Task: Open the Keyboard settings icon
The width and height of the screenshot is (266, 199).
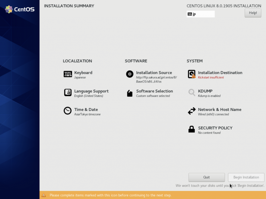Action: 68,74
